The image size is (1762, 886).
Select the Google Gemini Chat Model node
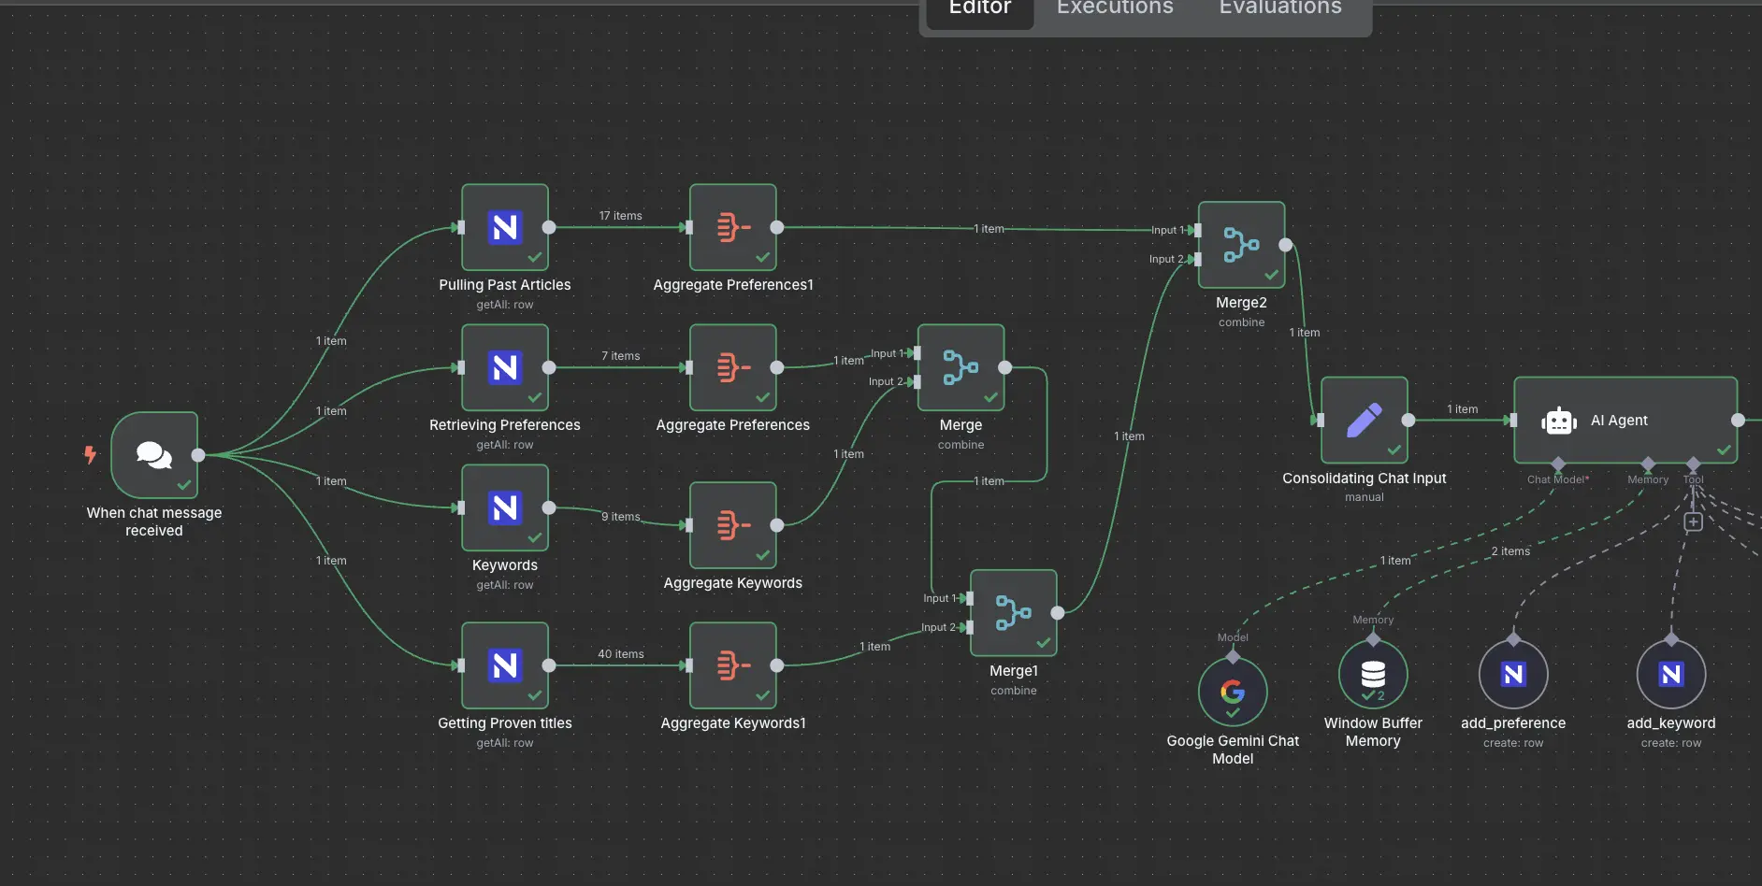[x=1233, y=692]
